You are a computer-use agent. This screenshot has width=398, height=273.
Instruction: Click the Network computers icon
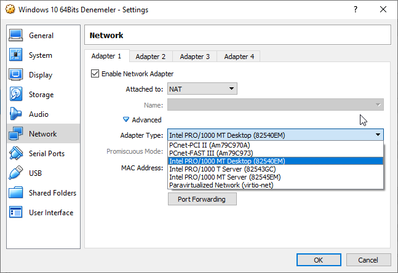[16, 133]
